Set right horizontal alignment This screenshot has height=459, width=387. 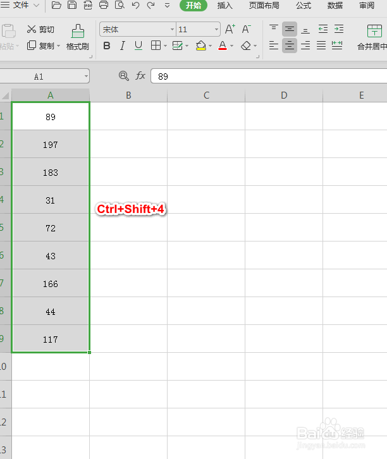click(x=305, y=46)
